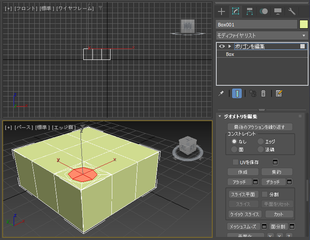Viewport: 310px width, 240px height.
Task: Open アタッチ list settings icon
Action: click(x=255, y=182)
